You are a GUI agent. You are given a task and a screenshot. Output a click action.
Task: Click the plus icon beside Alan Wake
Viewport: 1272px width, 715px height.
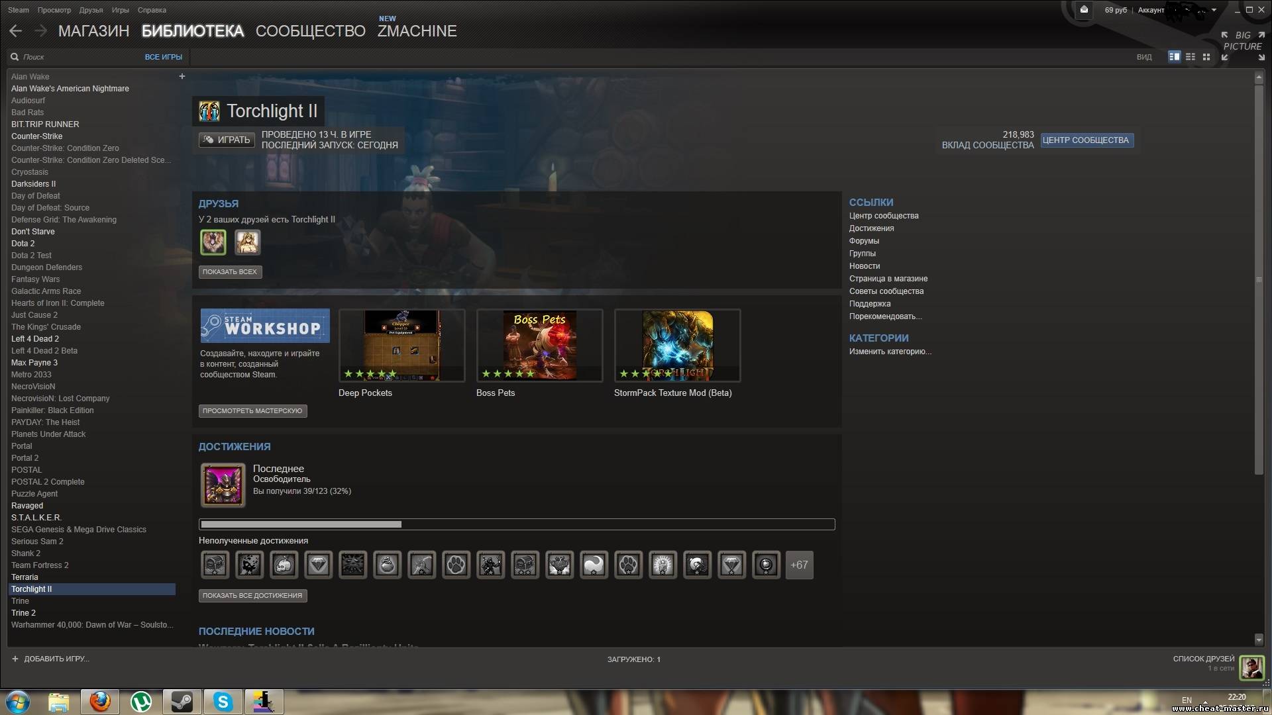[182, 76]
